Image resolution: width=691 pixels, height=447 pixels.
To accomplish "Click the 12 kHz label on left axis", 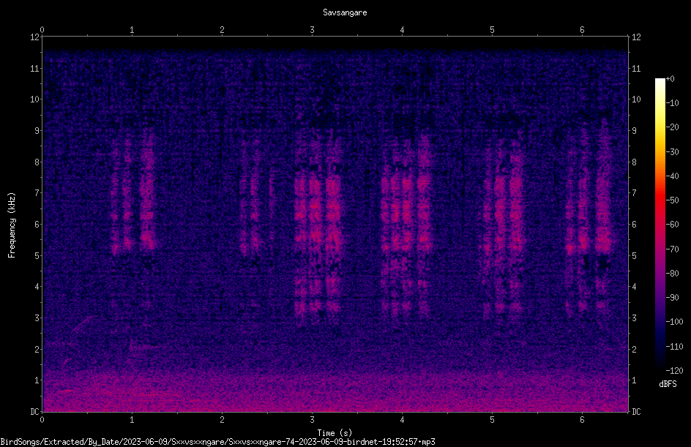I will [x=34, y=37].
